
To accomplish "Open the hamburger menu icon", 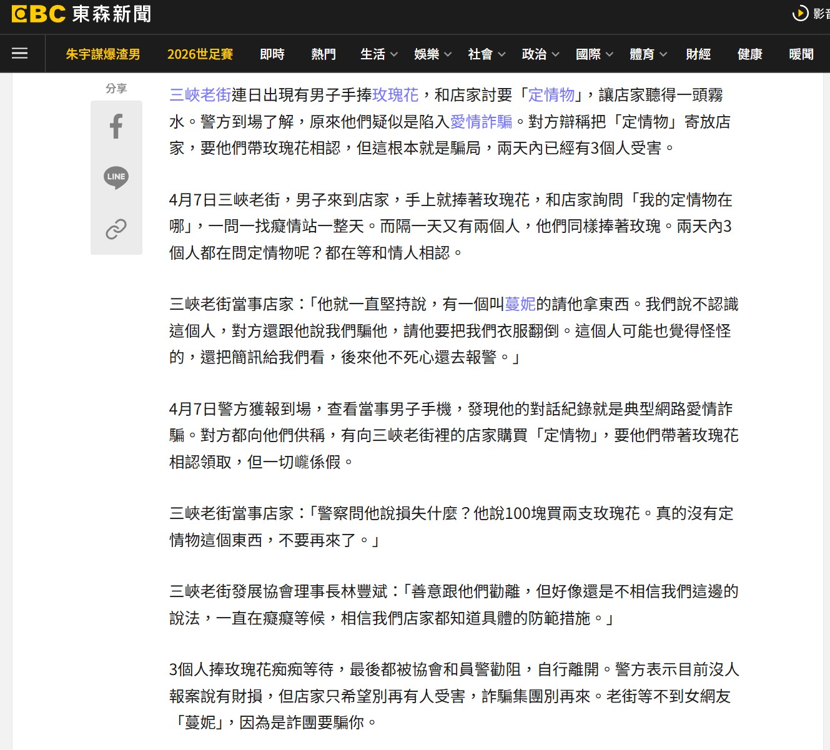I will [20, 54].
